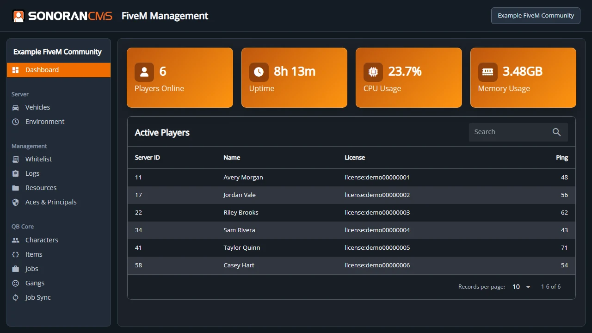
Task: Click the 3.48GB memory value
Action: tap(523, 71)
